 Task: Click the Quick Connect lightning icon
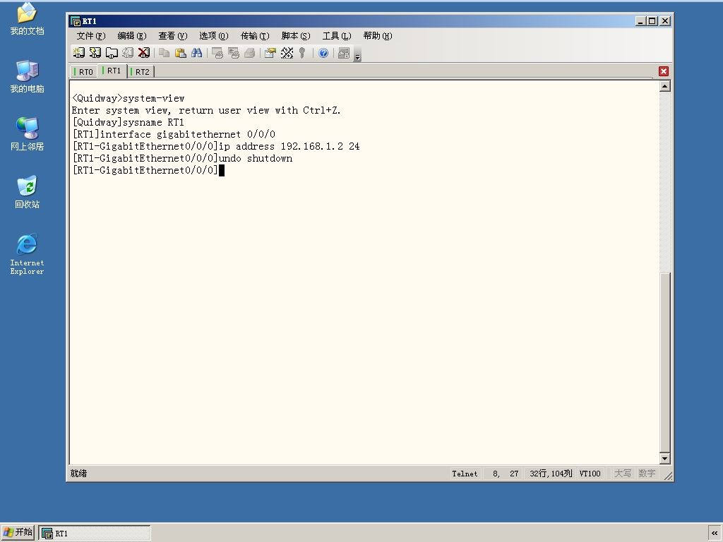pos(95,53)
